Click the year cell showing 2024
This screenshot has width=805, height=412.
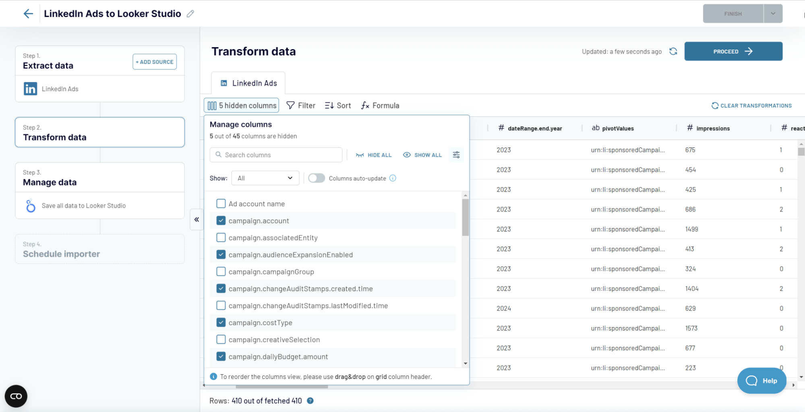503,308
